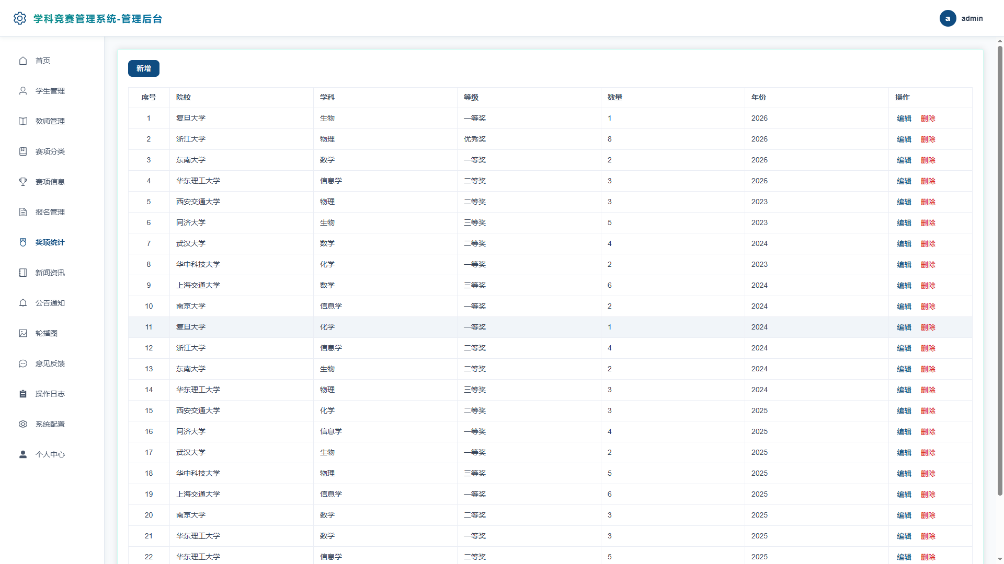Screen dimensions: 1004x564
Task: Click 西安交通大学 cell in row 15
Action: pos(242,411)
